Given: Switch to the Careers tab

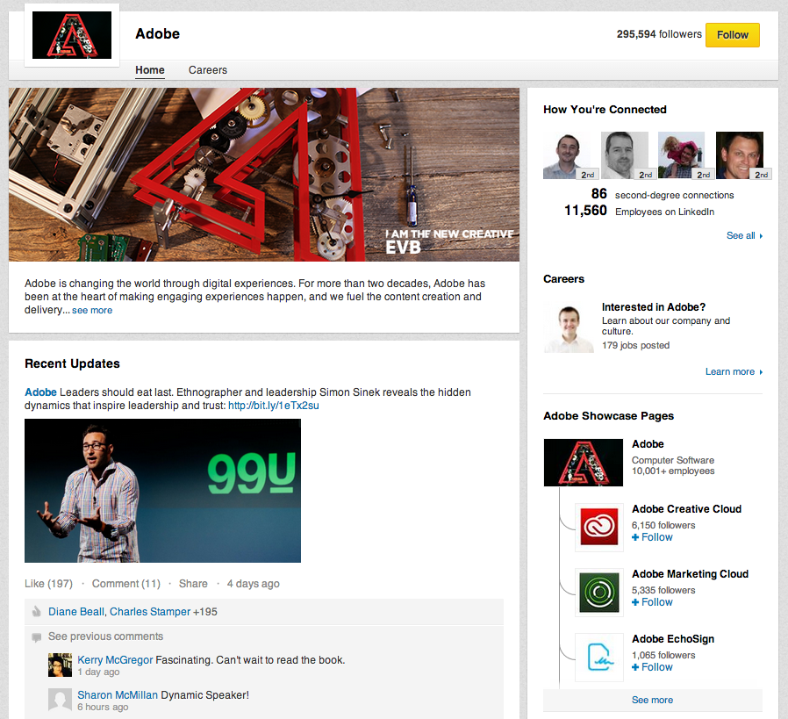Looking at the screenshot, I should pos(208,70).
